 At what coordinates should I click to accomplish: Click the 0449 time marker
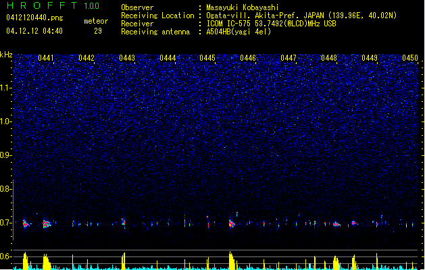point(370,58)
